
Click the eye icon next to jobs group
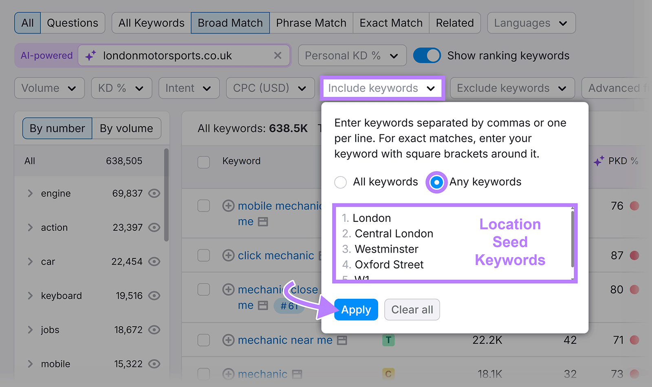pos(154,330)
